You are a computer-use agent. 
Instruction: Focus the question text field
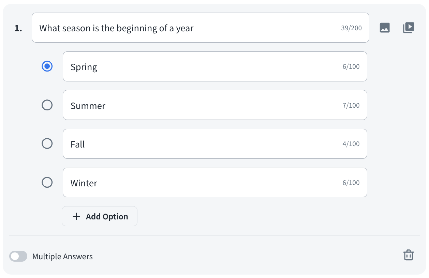[184, 28]
